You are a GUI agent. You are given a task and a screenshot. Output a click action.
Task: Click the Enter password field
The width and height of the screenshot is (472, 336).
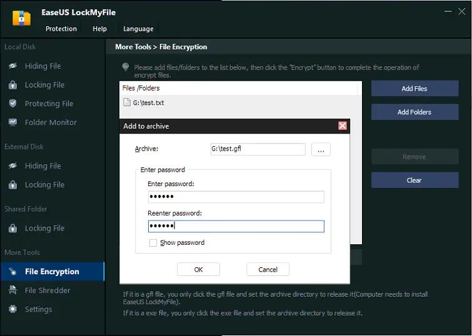tap(236, 197)
